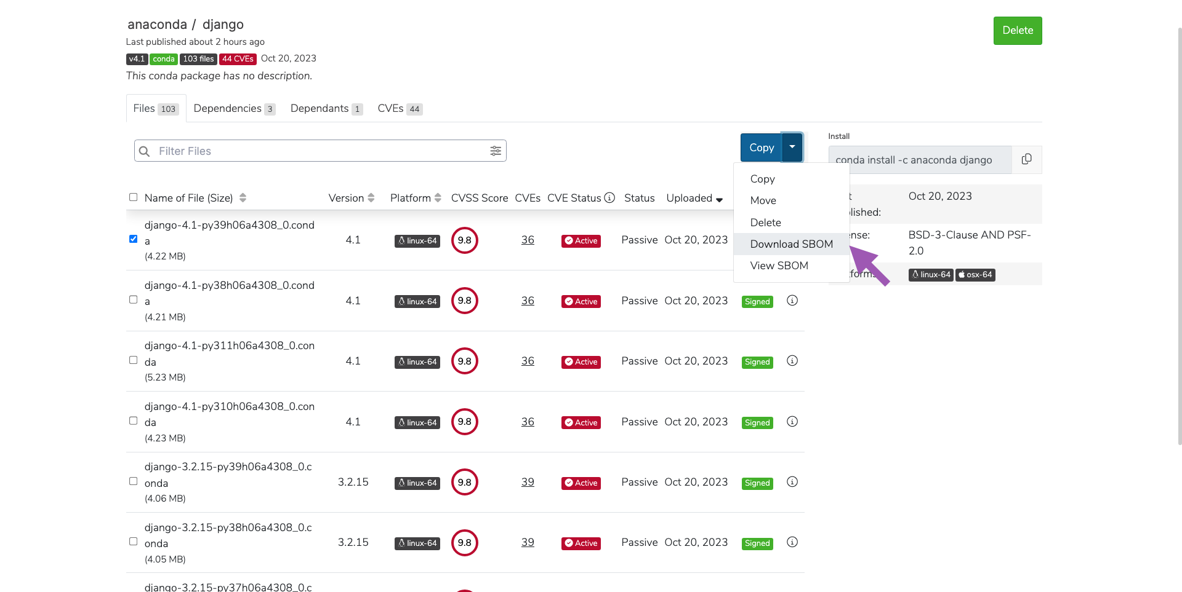Click Active CVE badge for django-3.2.15-py38

[581, 543]
